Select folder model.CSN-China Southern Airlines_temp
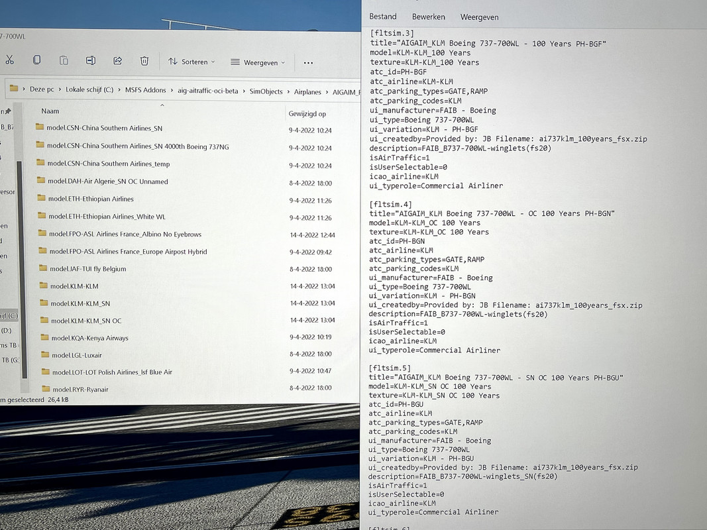Viewport: 707px width, 530px height. coord(109,164)
